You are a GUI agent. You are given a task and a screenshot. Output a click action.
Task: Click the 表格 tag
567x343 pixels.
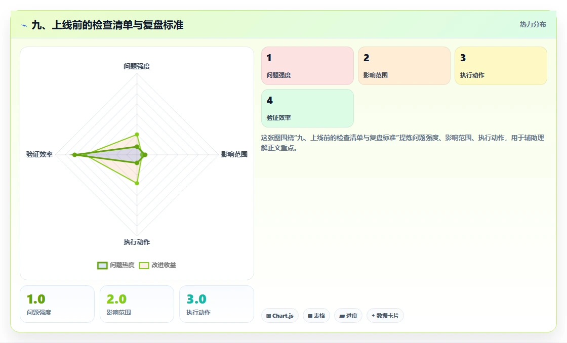(316, 316)
